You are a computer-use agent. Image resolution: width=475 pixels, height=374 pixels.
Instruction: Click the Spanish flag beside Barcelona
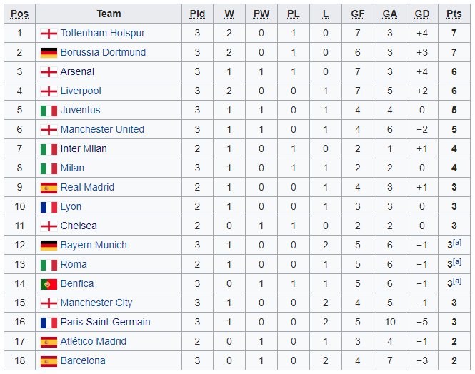49,360
